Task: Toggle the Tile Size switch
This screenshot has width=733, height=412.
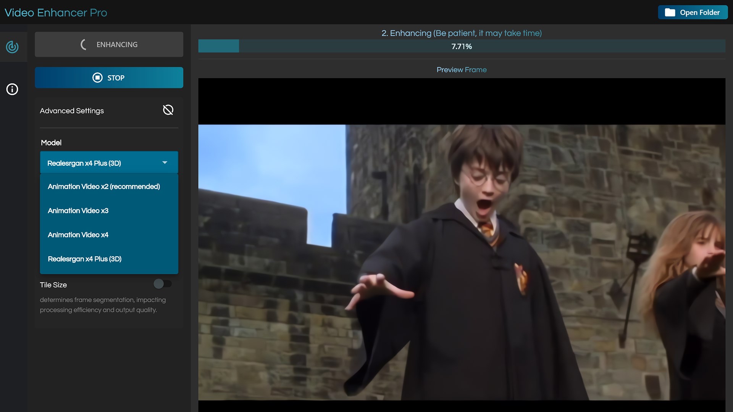Action: (x=162, y=284)
